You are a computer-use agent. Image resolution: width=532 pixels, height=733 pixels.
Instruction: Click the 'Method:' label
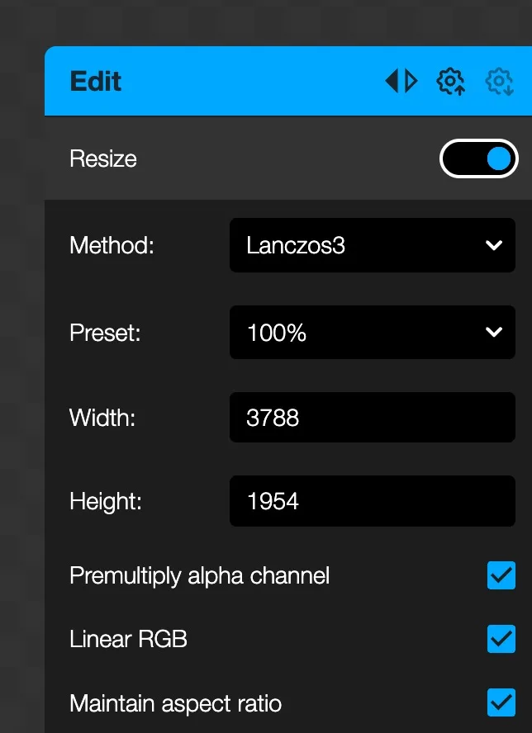[x=112, y=245]
